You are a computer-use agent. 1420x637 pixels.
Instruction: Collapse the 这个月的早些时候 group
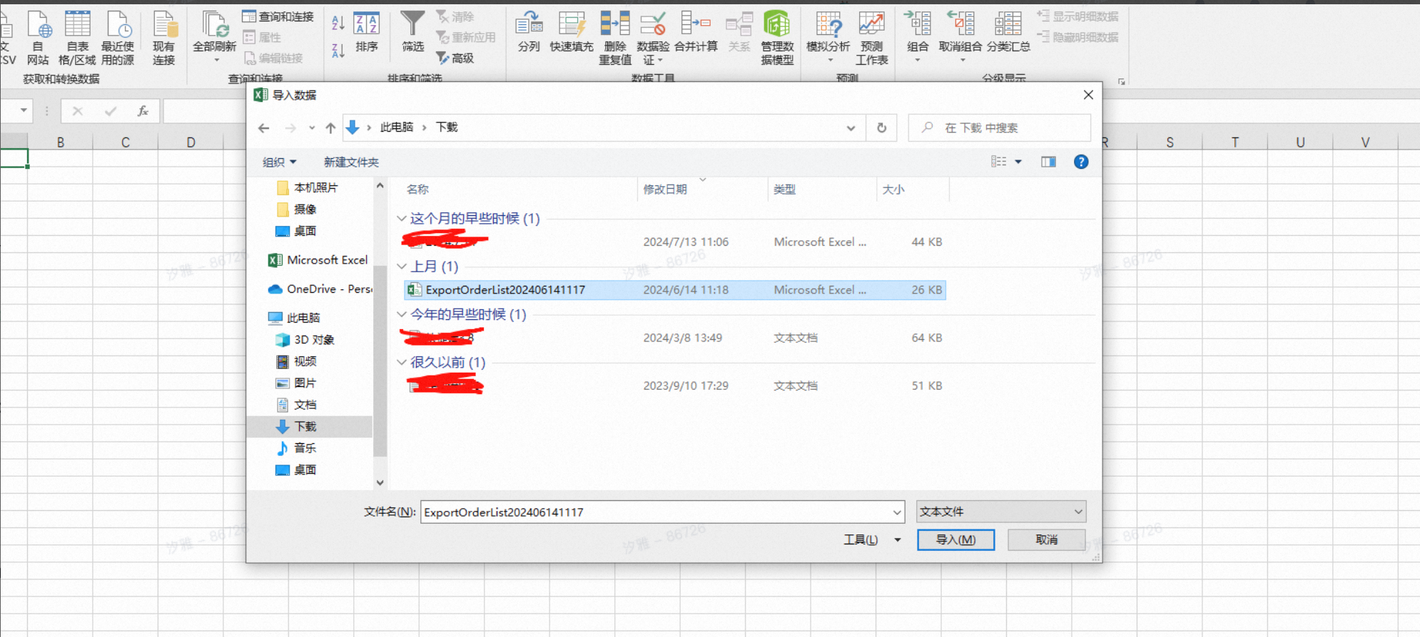402,219
